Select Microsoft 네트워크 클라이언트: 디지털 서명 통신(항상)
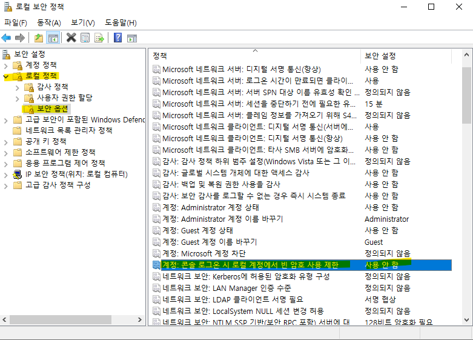The width and height of the screenshot is (473, 340). point(253,139)
